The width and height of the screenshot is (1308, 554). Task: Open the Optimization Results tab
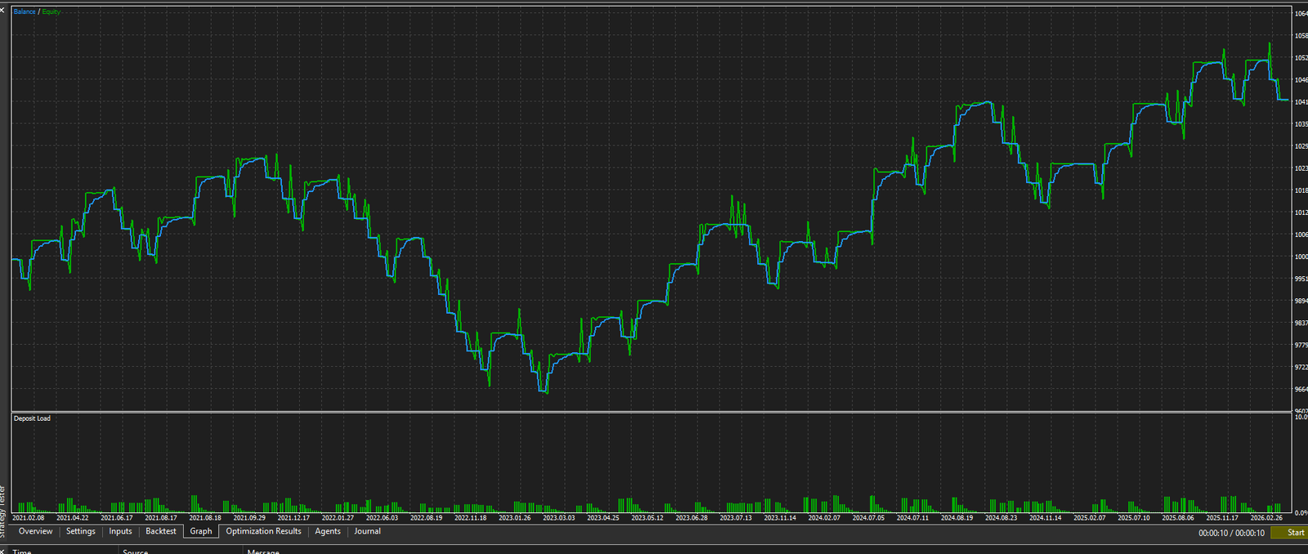tap(264, 531)
